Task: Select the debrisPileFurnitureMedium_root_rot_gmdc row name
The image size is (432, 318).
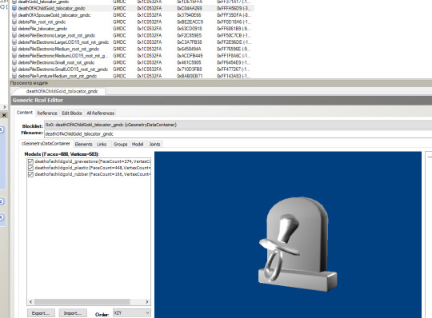Action: [58, 76]
